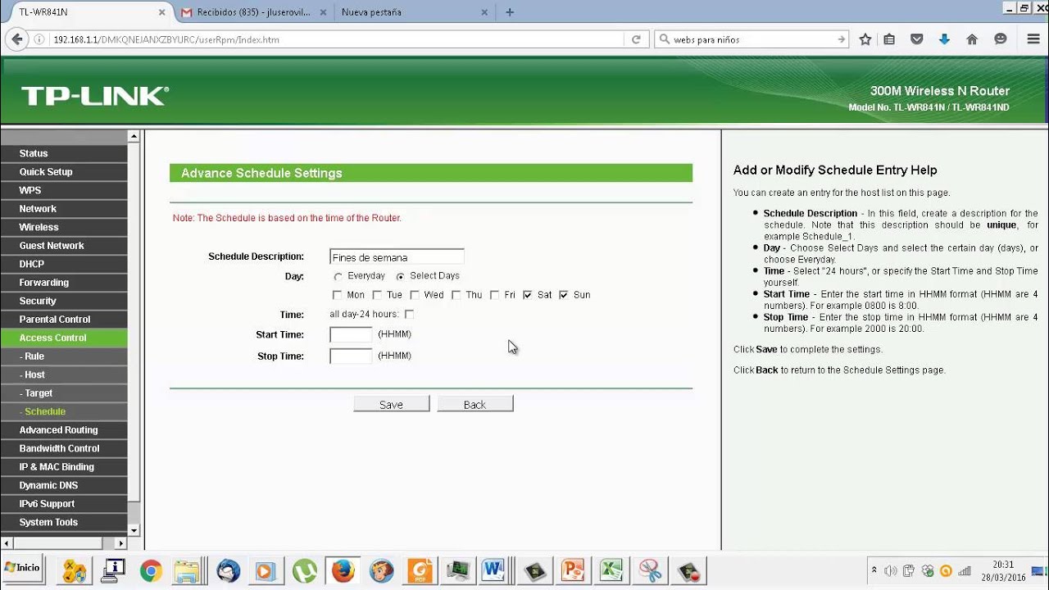1049x590 pixels.
Task: Open the bookmarks list icon
Action: coord(889,39)
